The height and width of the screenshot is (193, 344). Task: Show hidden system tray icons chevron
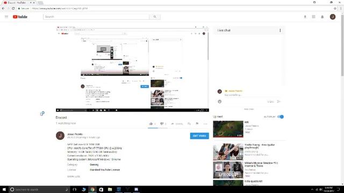[312, 189]
